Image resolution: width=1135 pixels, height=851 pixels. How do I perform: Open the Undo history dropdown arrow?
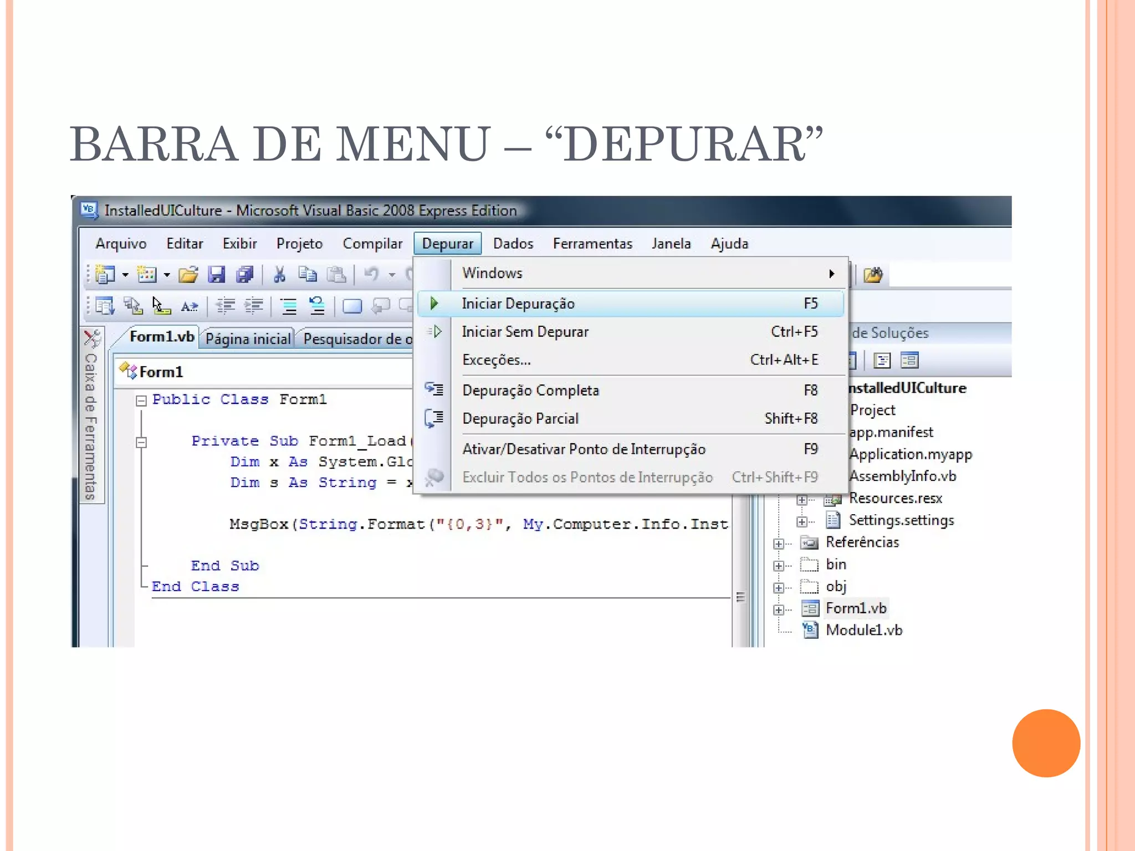point(392,275)
